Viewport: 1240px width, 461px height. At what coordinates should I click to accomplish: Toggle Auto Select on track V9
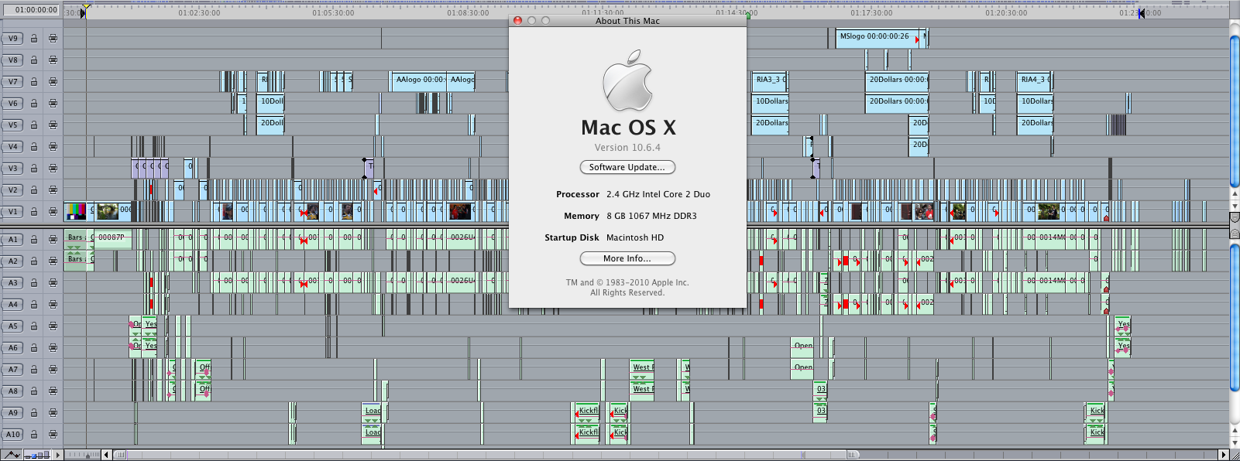(x=53, y=38)
